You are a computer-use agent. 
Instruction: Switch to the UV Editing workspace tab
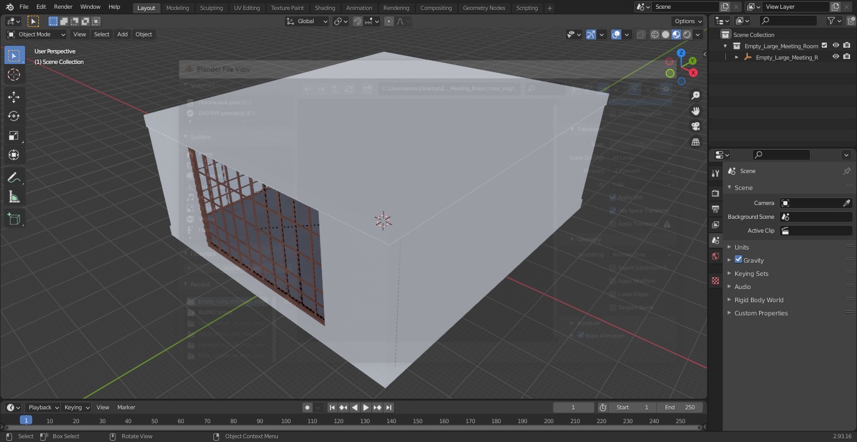click(x=247, y=8)
